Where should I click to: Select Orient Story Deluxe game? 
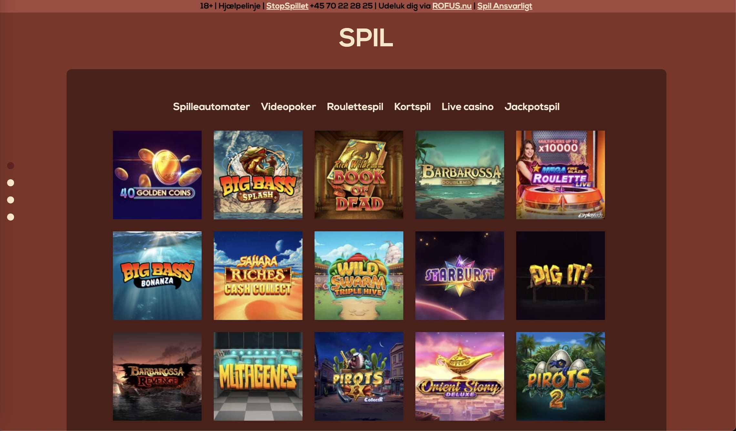tap(460, 376)
